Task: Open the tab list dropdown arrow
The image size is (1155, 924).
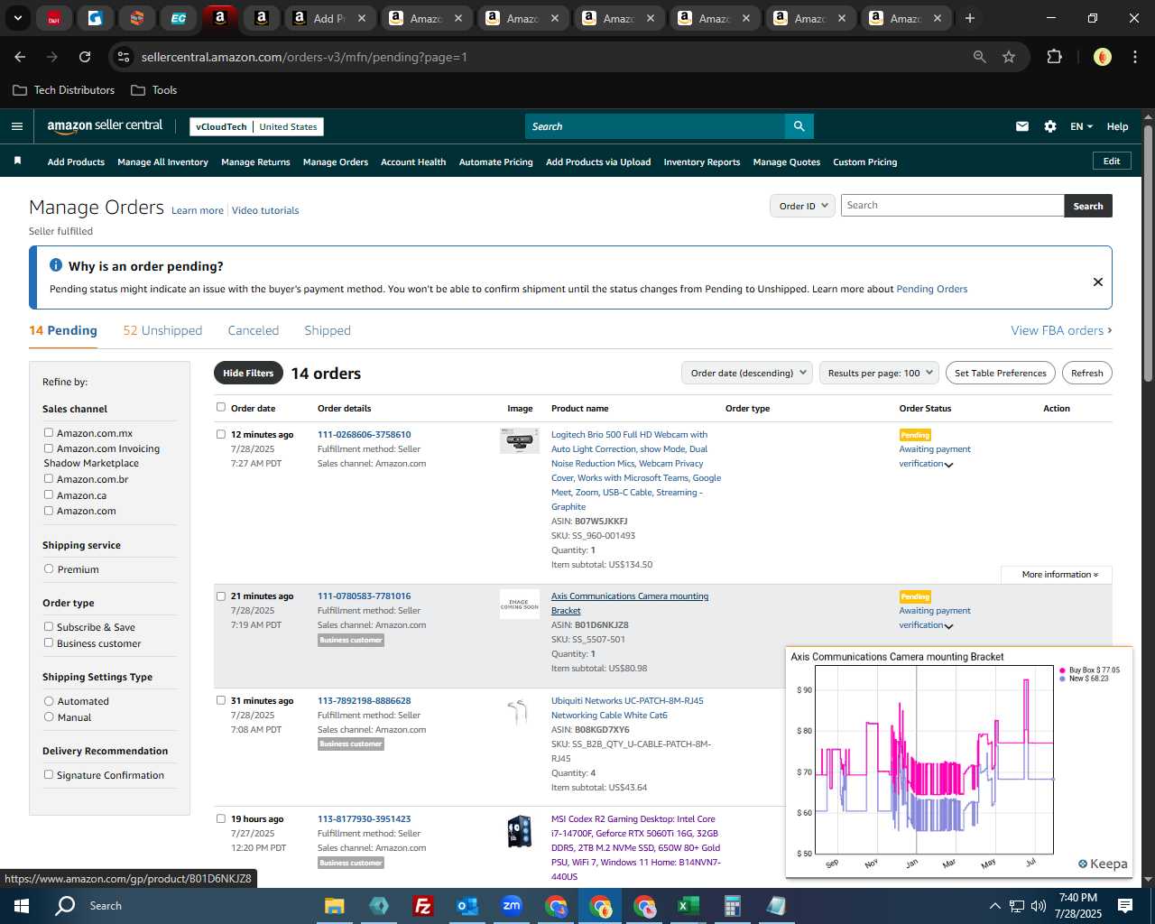Action: (x=17, y=18)
